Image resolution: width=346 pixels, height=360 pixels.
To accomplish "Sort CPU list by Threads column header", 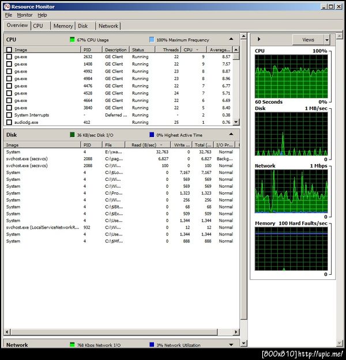I will click(x=168, y=50).
